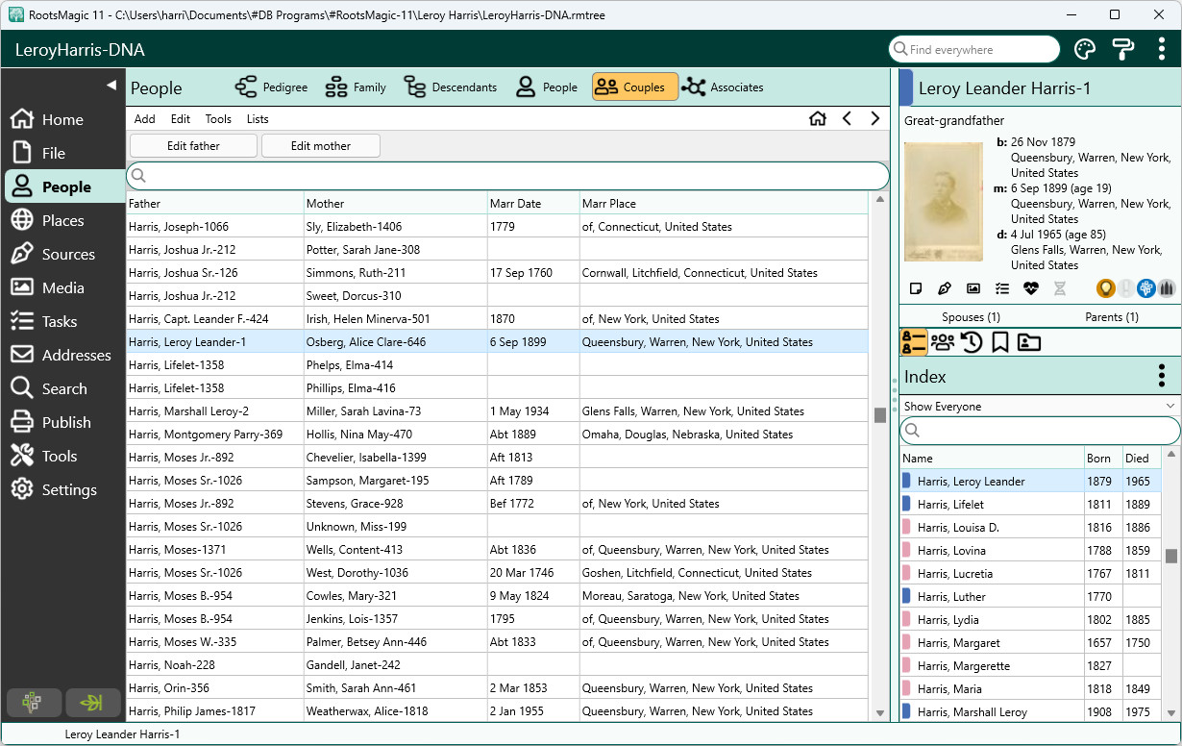Image resolution: width=1182 pixels, height=746 pixels.
Task: Open the Tools menu in People toolbar
Action: 218,119
